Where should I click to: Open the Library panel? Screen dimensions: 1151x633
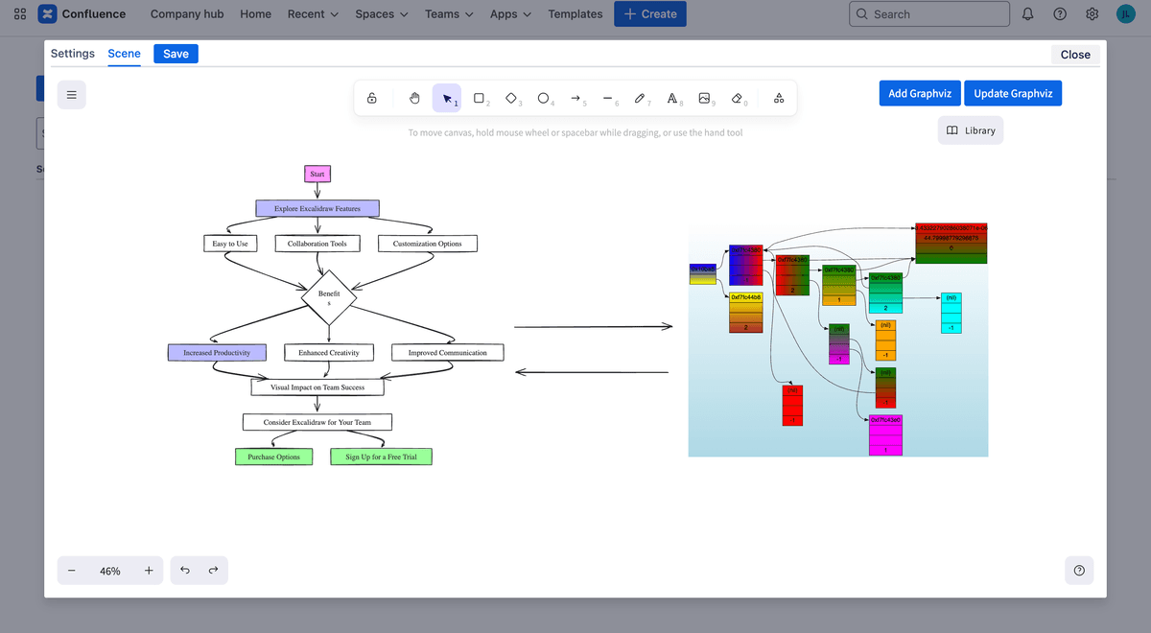click(971, 130)
